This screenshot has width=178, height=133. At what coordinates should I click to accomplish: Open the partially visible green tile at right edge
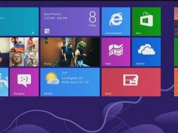[176, 52]
